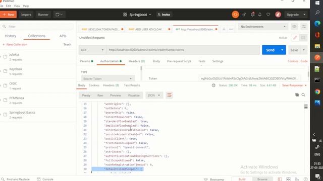Open the Headers request tab
Screen dimensions: 323x181
coord(137,61)
